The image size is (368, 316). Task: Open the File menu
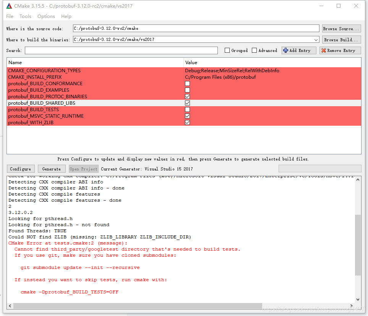point(10,16)
